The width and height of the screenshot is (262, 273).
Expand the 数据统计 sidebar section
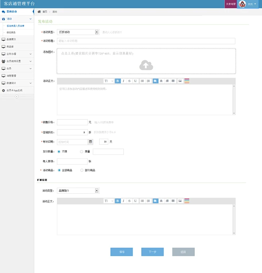point(31,83)
